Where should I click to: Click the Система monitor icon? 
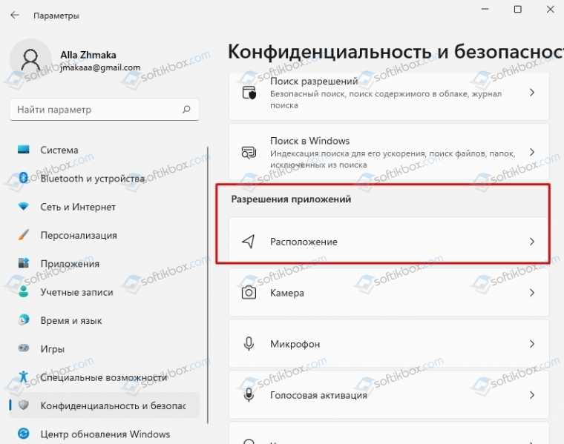(x=24, y=150)
